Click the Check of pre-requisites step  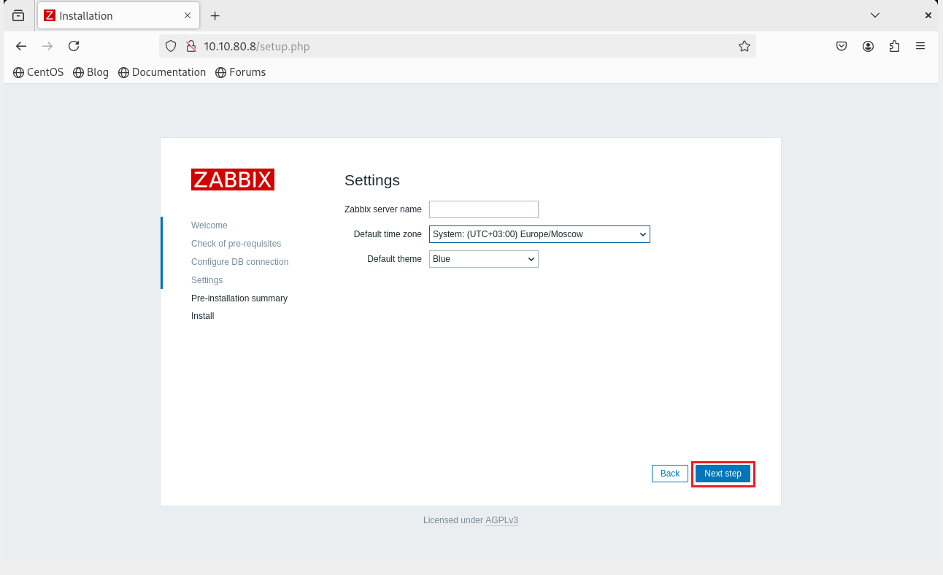[236, 244]
